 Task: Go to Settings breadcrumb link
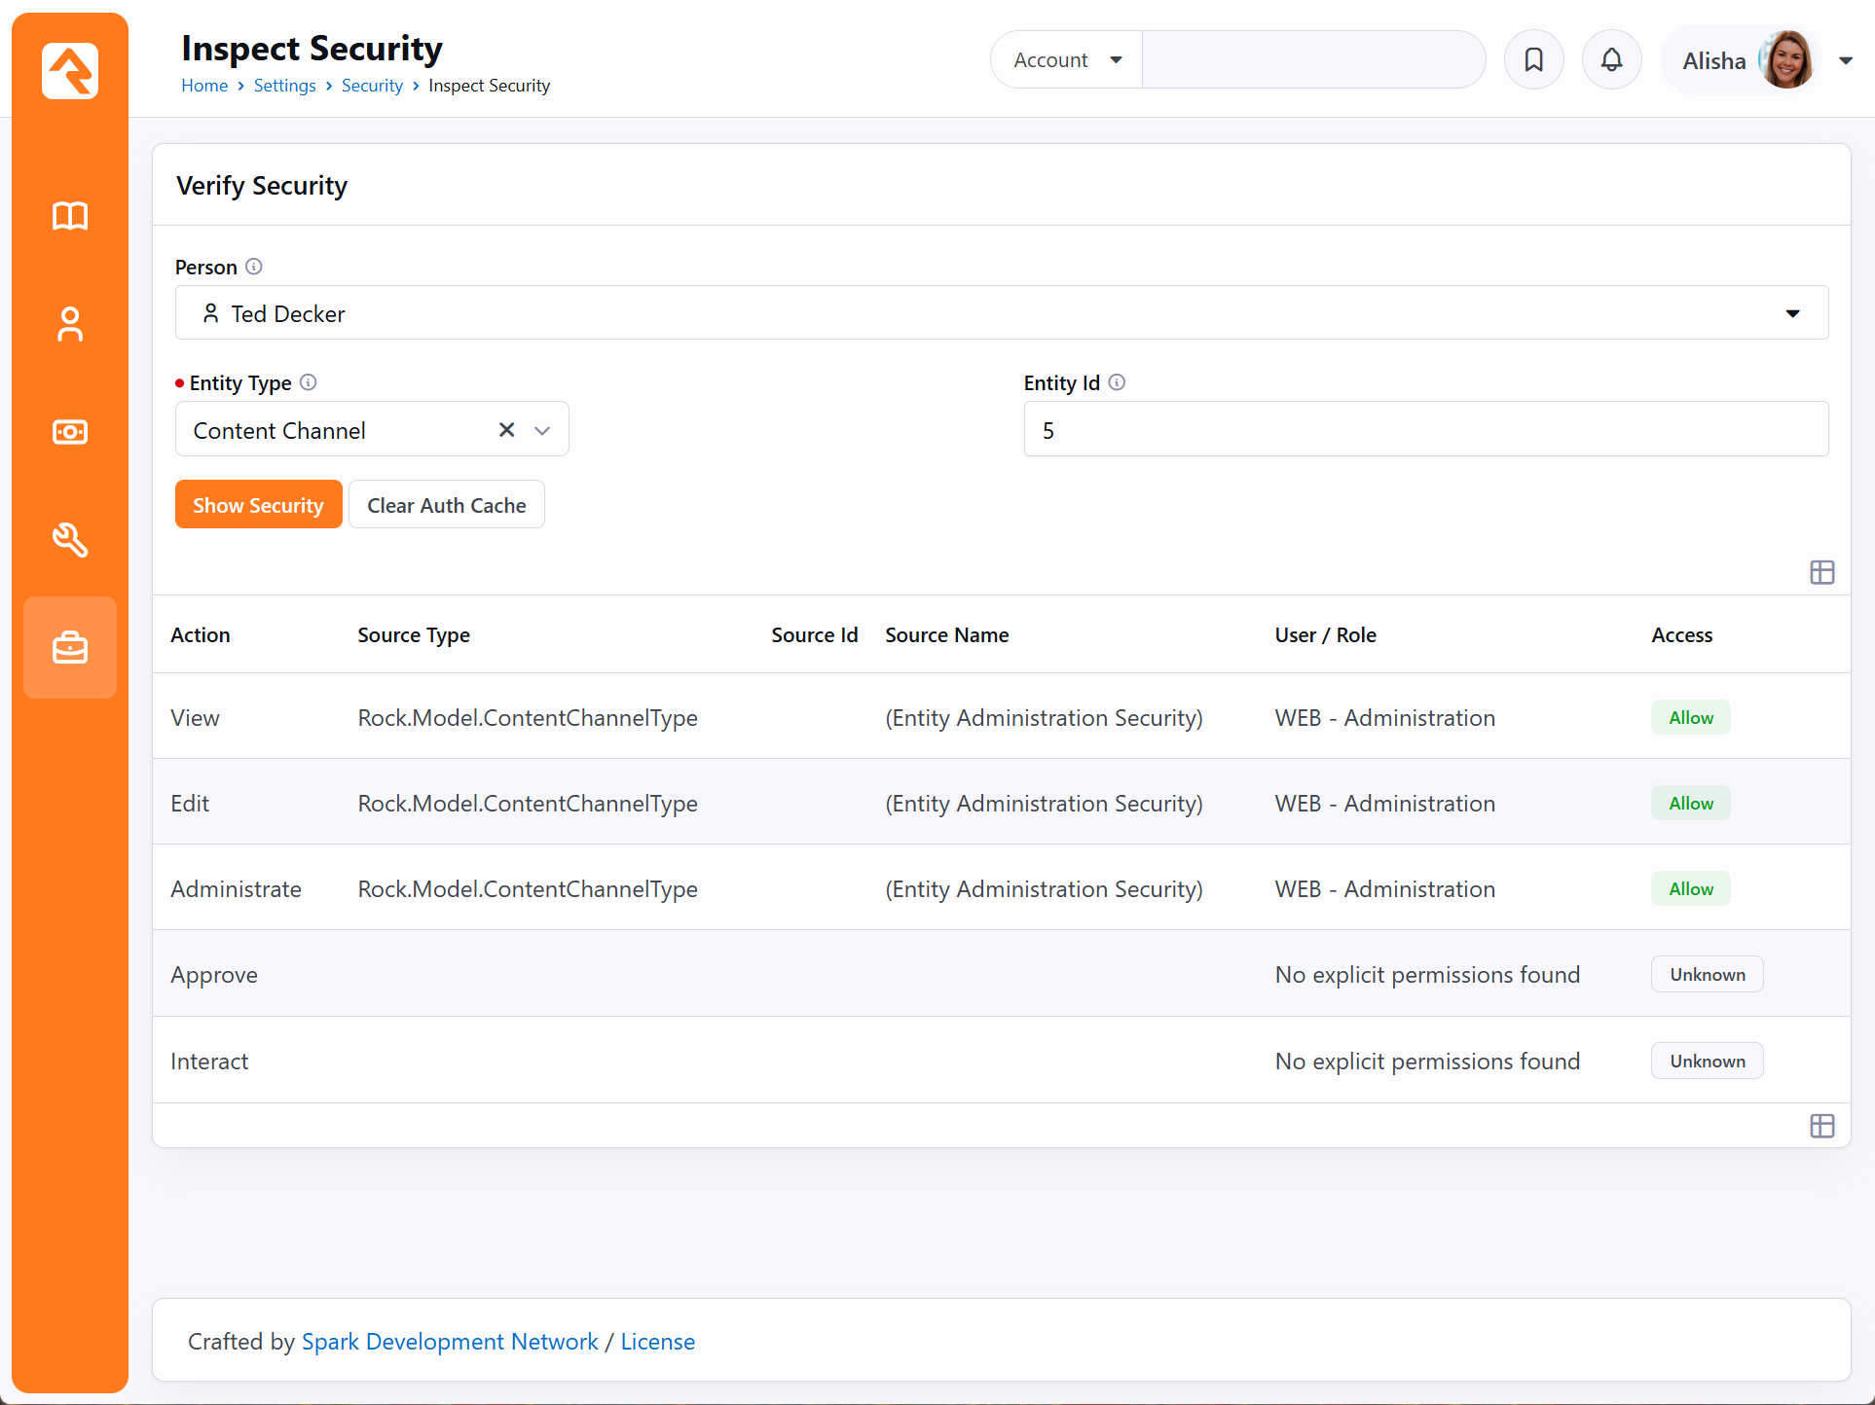[x=284, y=86]
